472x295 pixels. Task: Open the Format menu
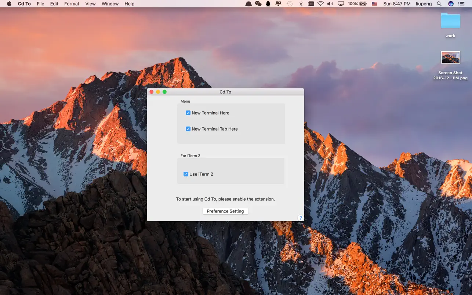72,4
